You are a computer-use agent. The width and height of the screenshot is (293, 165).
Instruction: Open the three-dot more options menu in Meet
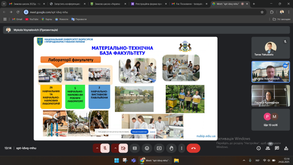[x=181, y=148]
